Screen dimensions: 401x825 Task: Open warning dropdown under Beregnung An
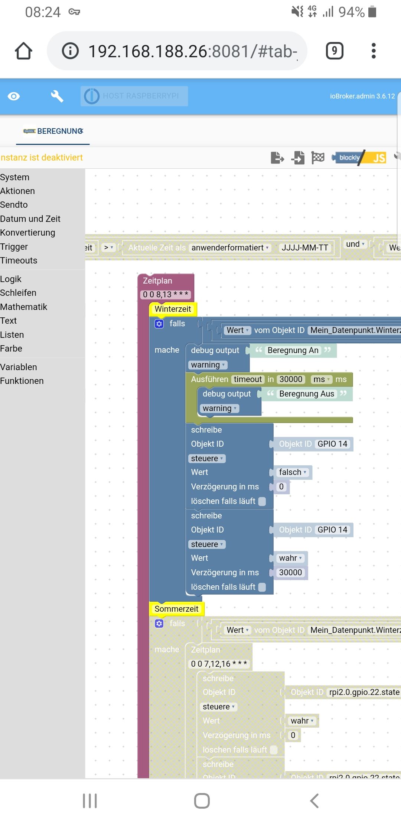208,365
